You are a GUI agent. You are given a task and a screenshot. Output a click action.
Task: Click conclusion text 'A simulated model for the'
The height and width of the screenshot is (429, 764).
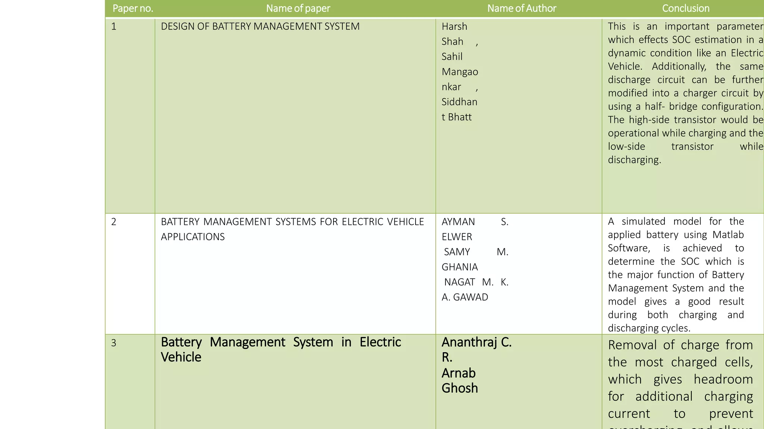(x=676, y=222)
